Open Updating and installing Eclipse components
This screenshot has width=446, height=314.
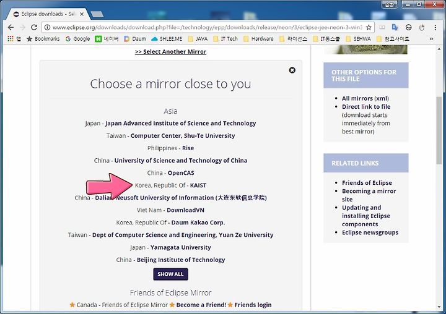tap(366, 216)
